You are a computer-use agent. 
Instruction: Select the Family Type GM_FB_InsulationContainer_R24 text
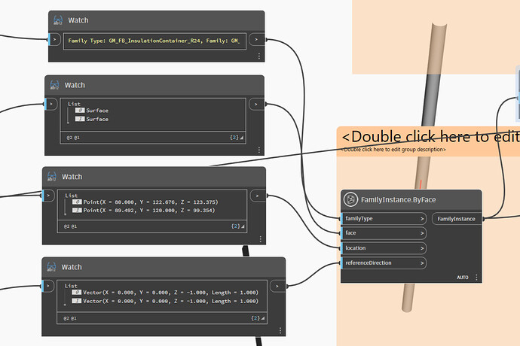tap(154, 41)
